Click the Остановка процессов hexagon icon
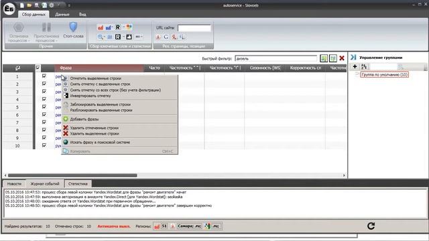 click(x=19, y=27)
